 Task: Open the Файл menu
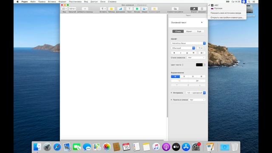33,2
